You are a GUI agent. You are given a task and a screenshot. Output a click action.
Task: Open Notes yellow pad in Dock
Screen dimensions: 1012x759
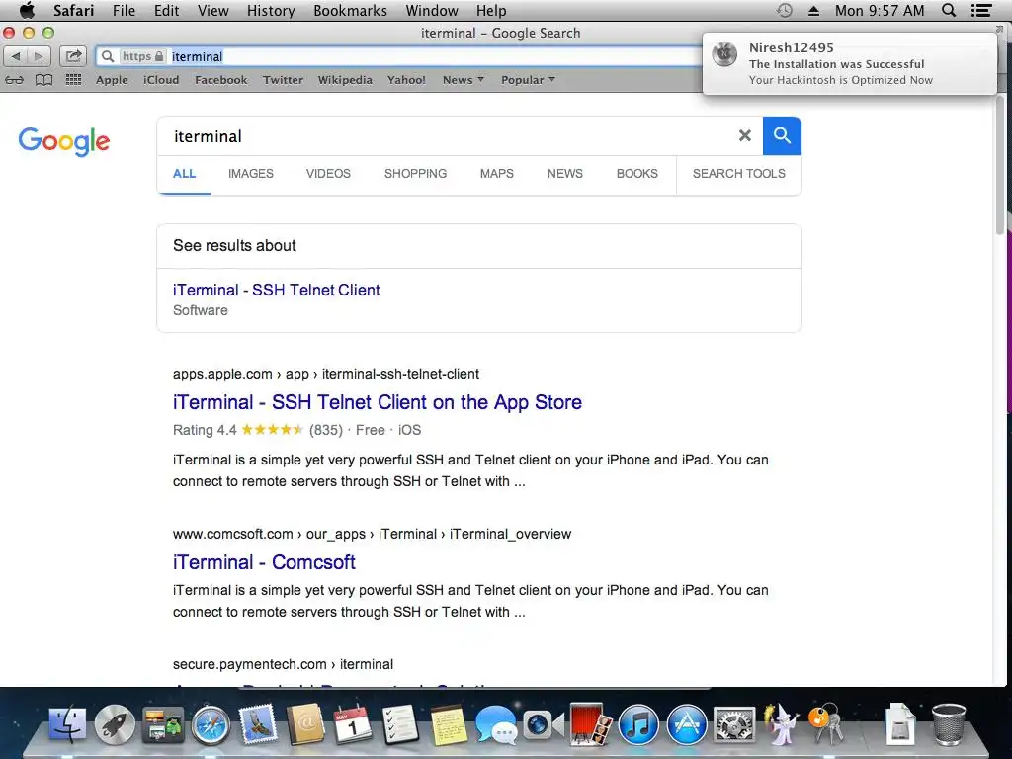pos(448,724)
